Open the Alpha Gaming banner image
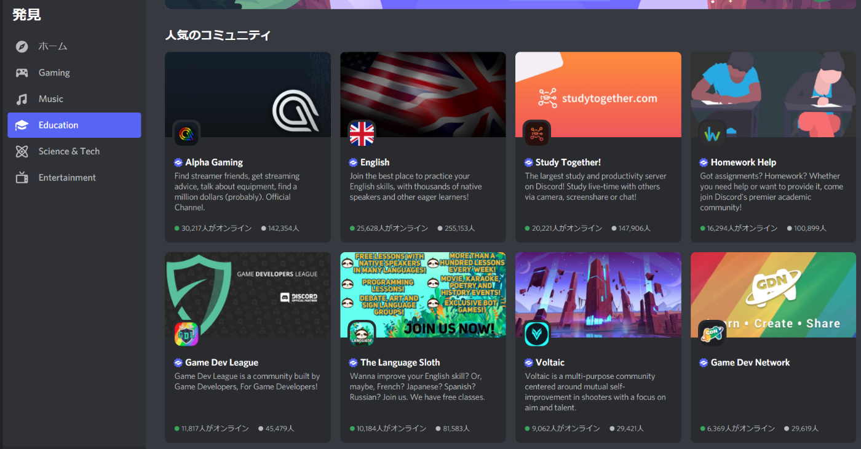Screen dimensions: 861x449 pyautogui.click(x=248, y=95)
